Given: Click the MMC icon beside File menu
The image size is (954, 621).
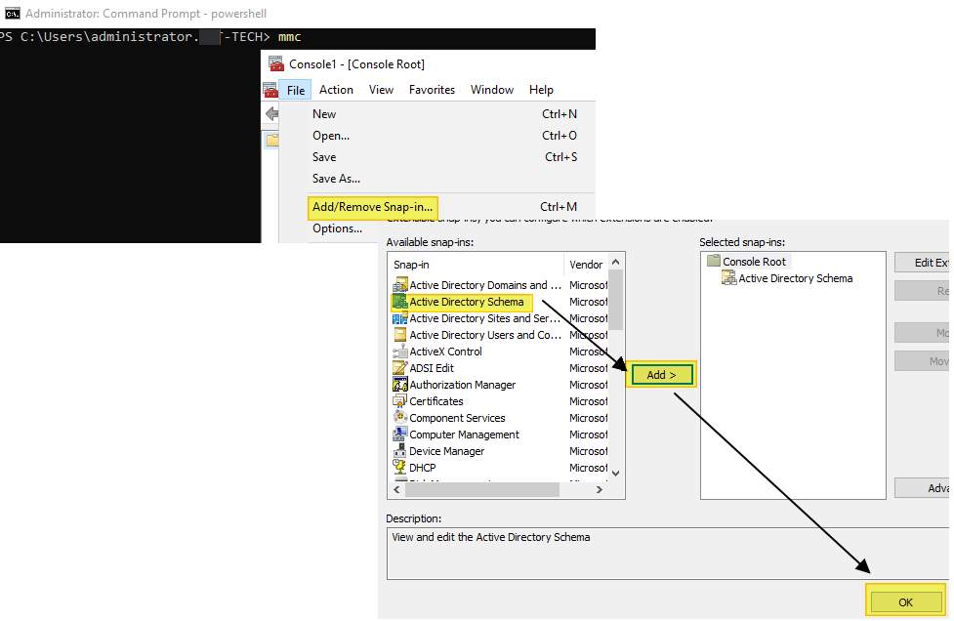Looking at the screenshot, I should 270,90.
